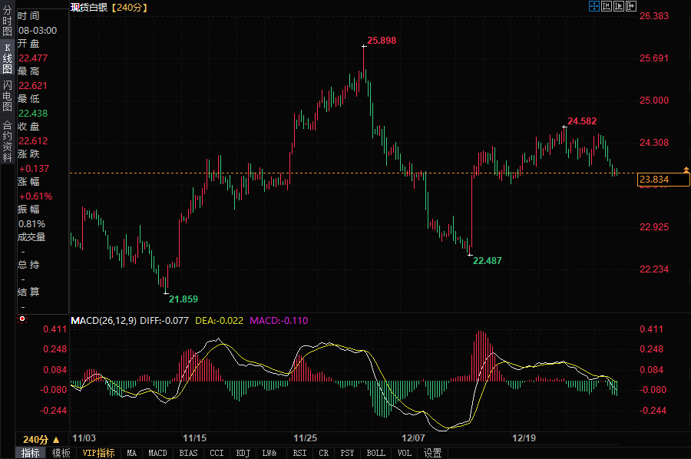This screenshot has height=459, width=691.
Task: Select the K线图 side tab
Action: point(7,58)
